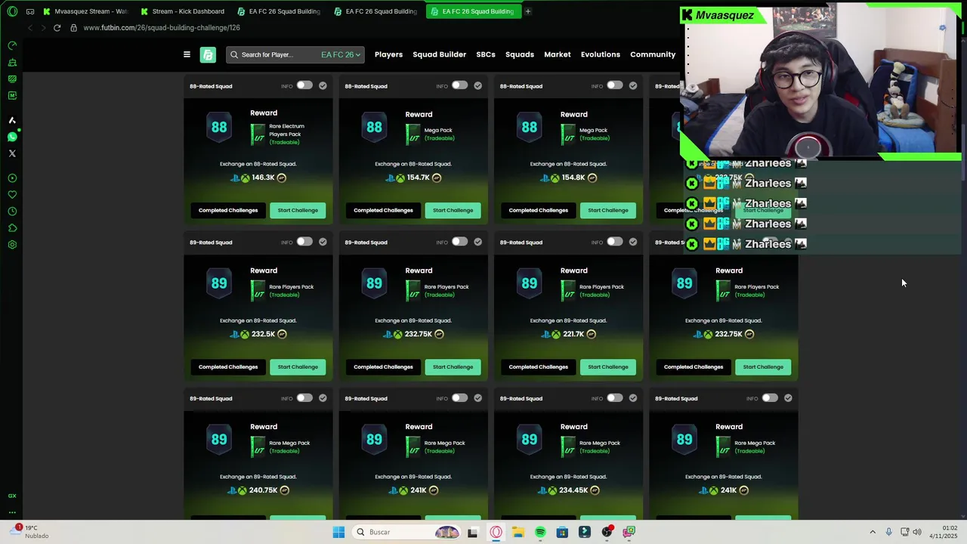The image size is (967, 544).
Task: Toggle INFO switch on 154.7K card
Action: pyautogui.click(x=459, y=85)
